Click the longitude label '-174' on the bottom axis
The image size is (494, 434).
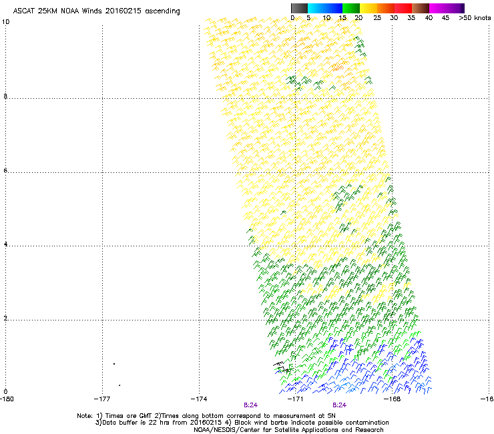coord(199,399)
